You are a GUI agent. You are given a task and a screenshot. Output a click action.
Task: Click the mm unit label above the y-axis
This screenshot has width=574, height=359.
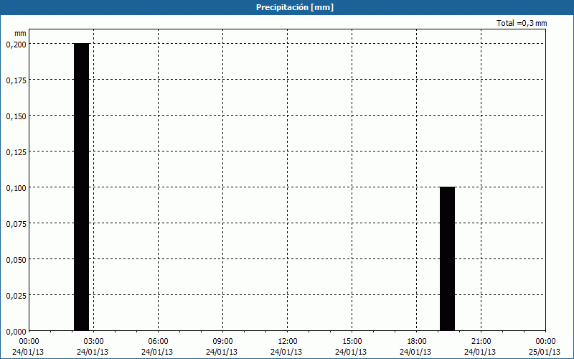click(20, 33)
